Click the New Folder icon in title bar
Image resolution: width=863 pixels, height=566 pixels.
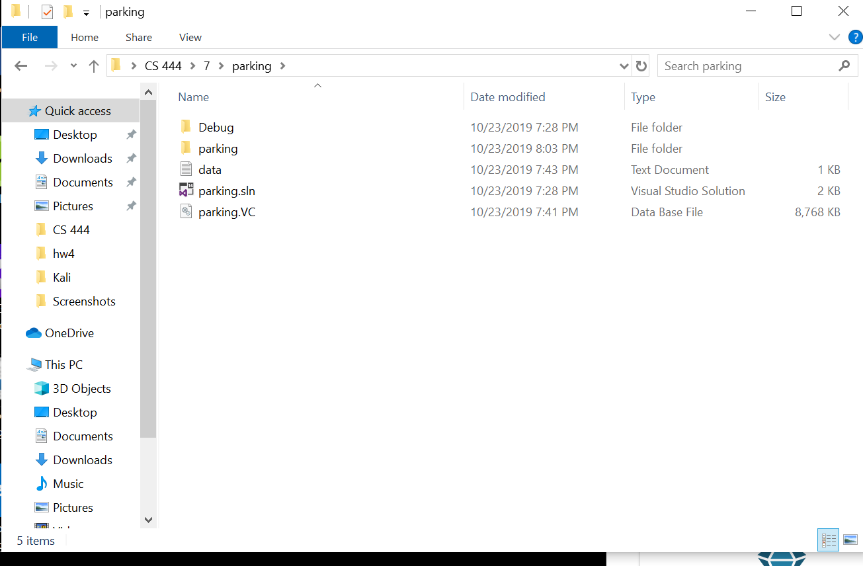pos(67,12)
